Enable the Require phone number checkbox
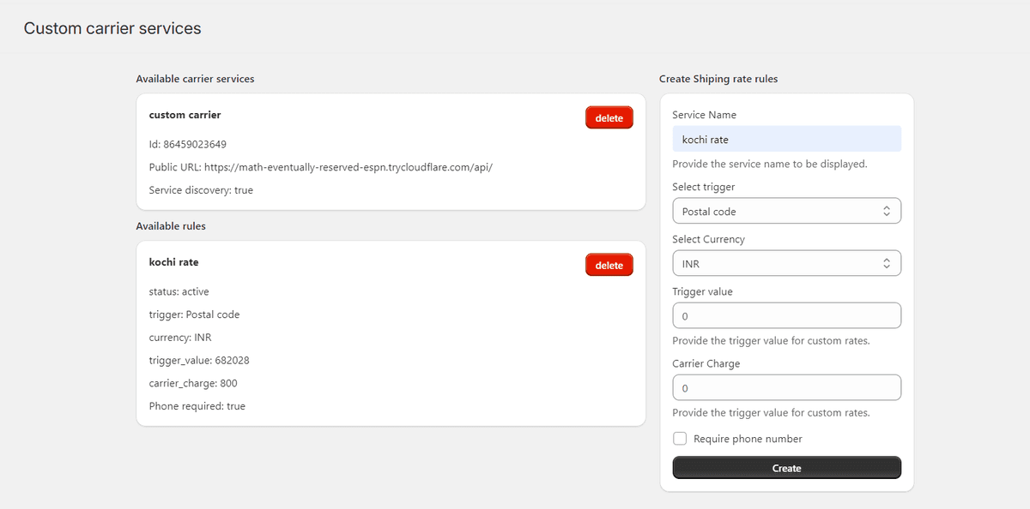This screenshot has width=1030, height=509. click(680, 439)
